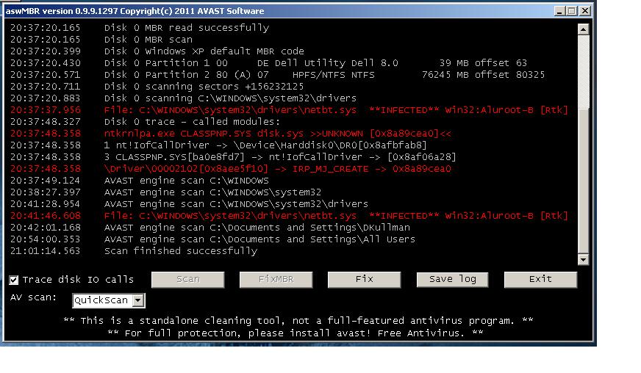The width and height of the screenshot is (641, 373).
Task: Click the Exit button
Action: click(540, 280)
